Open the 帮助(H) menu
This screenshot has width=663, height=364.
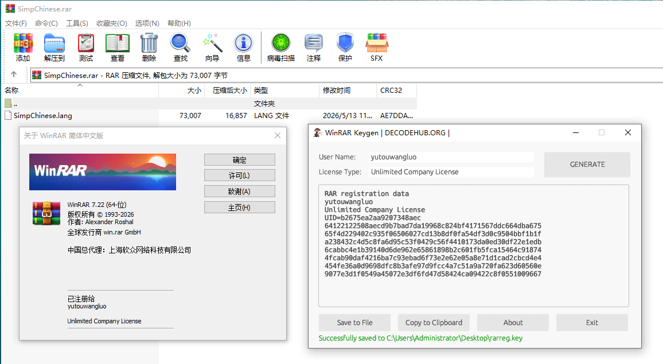(179, 24)
